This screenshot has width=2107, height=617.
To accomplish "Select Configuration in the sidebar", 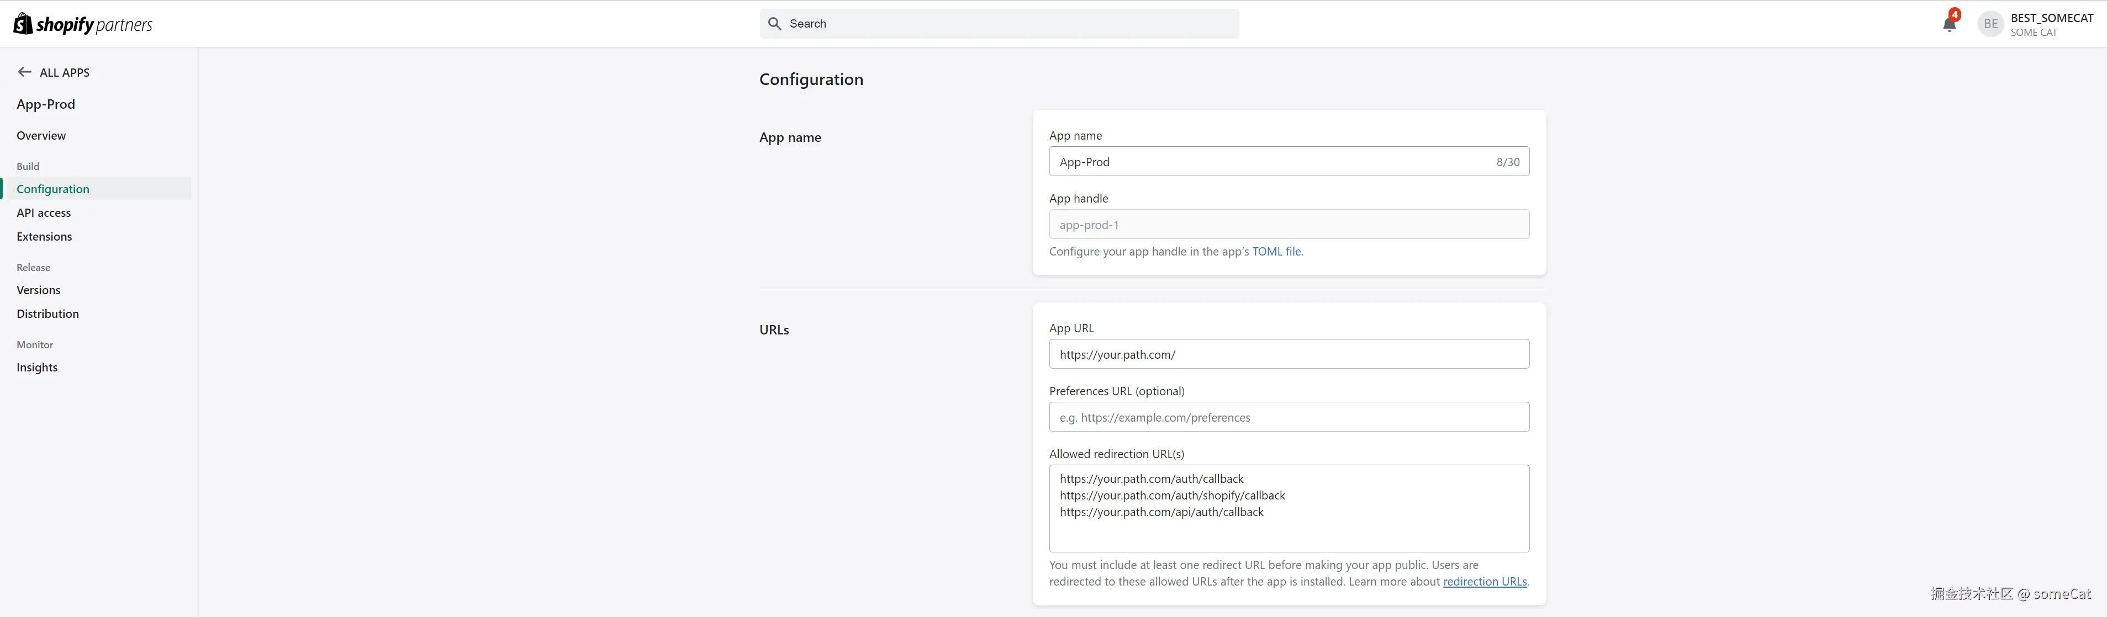I will (53, 189).
